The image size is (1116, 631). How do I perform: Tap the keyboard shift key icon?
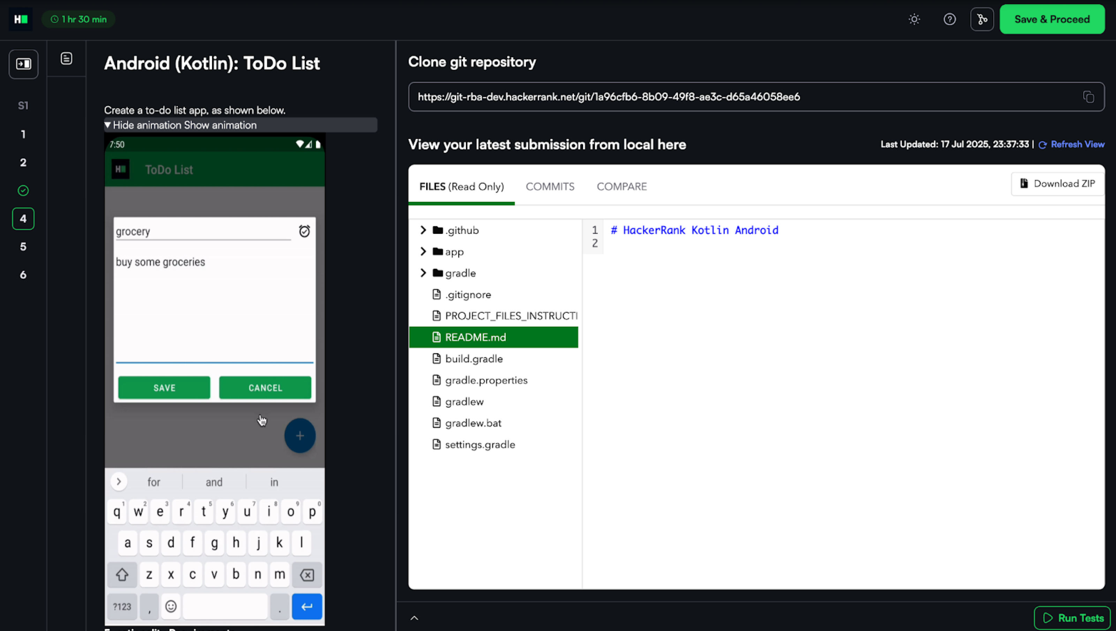[x=122, y=575]
